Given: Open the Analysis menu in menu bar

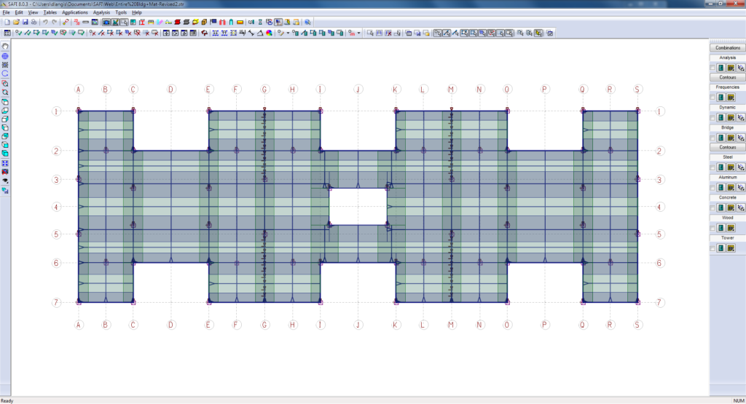Looking at the screenshot, I should click(x=101, y=12).
